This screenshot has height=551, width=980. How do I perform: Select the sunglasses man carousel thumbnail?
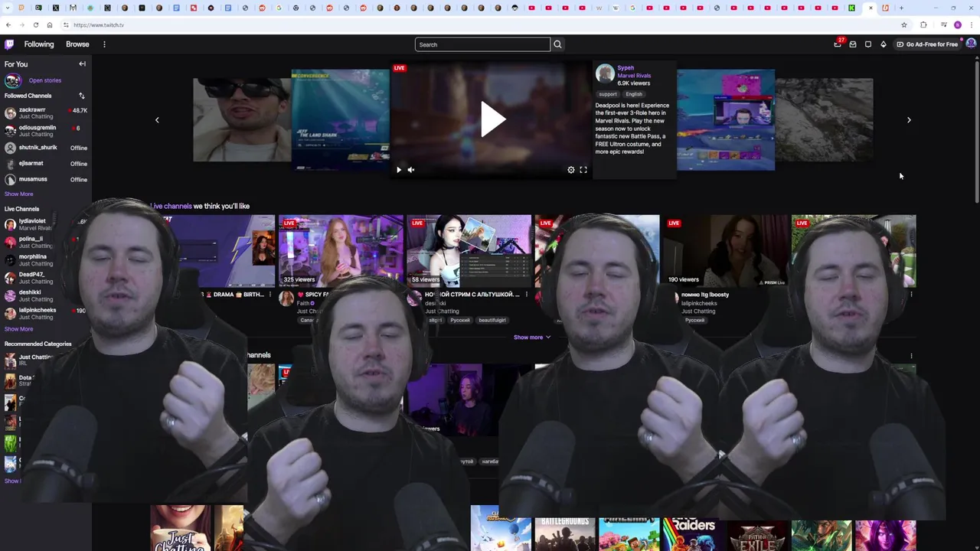point(242,120)
